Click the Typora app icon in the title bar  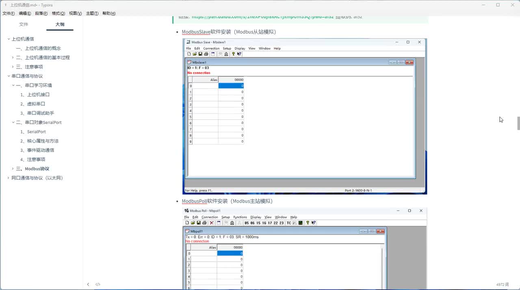[5, 5]
